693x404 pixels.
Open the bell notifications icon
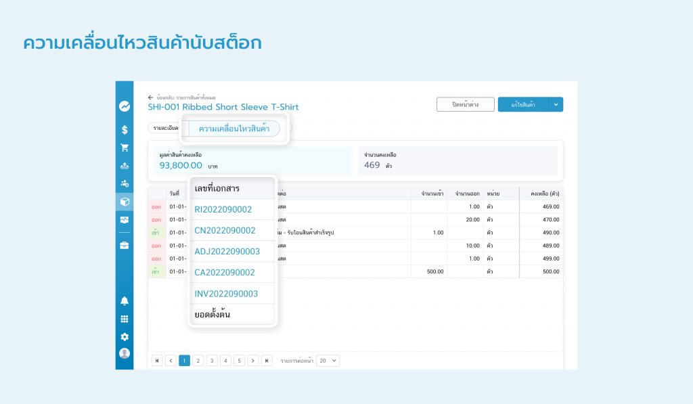125,301
